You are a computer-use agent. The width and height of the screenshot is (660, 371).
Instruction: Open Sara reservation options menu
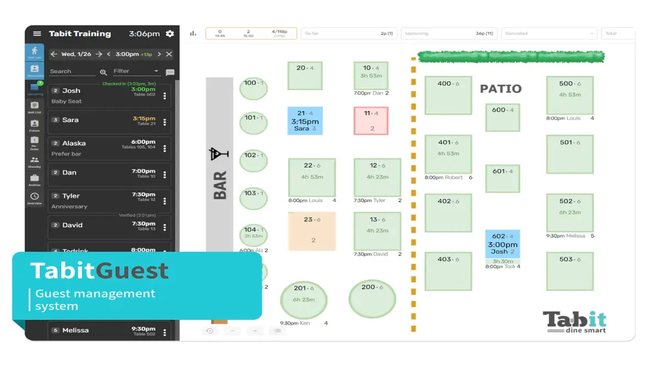pyautogui.click(x=164, y=122)
